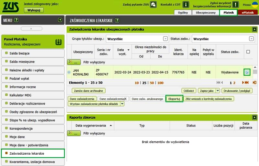Click the Wyloguj button

point(34,10)
